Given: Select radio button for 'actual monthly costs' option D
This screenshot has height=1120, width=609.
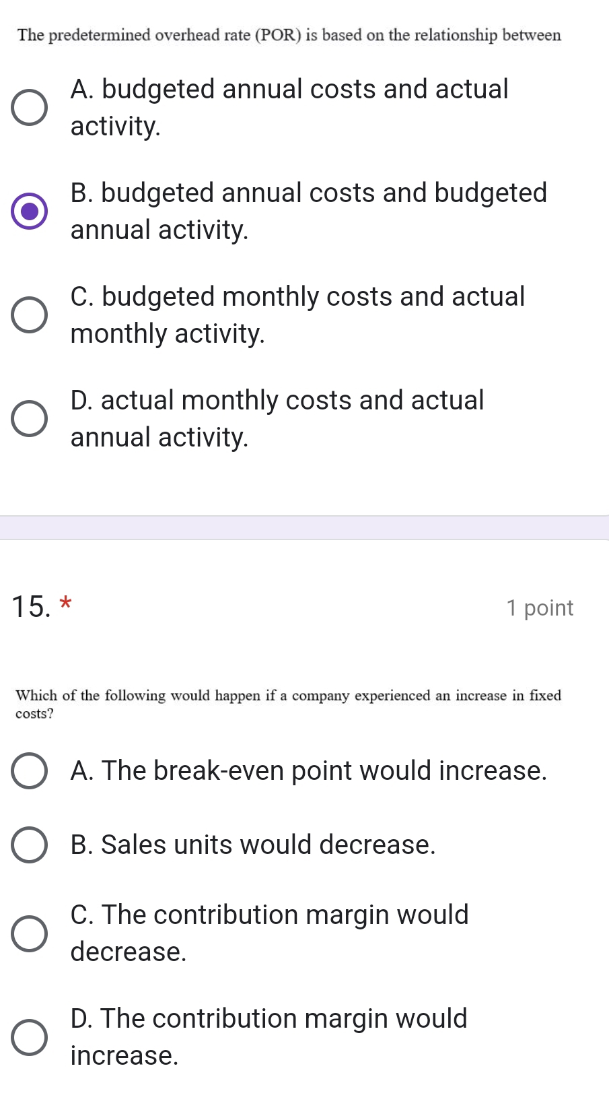Looking at the screenshot, I should 30,419.
